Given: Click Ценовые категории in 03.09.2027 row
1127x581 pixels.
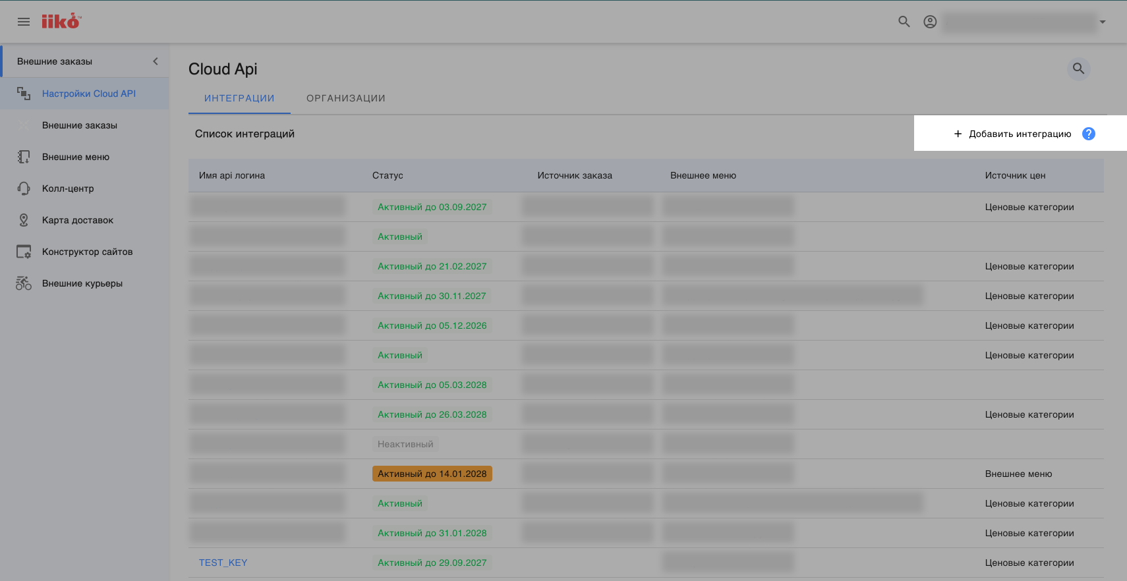Looking at the screenshot, I should coord(1029,207).
